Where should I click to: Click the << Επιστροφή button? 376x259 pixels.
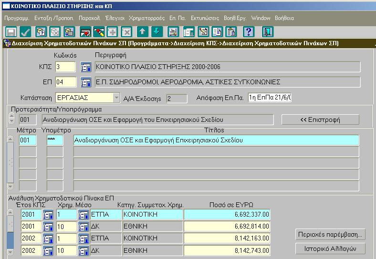[x=320, y=120]
